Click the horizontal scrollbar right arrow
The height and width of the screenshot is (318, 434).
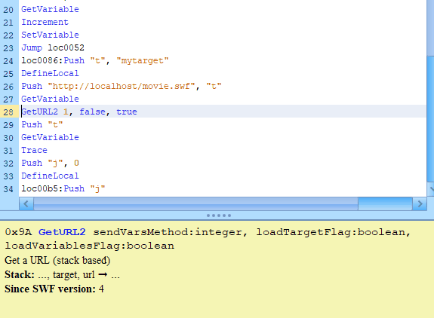[420, 204]
